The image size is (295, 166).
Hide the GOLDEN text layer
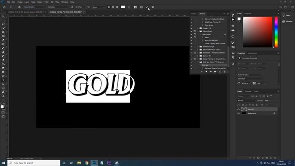[239, 109]
